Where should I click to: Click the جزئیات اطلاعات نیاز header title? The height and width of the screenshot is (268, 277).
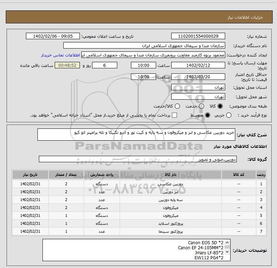pos(245,17)
